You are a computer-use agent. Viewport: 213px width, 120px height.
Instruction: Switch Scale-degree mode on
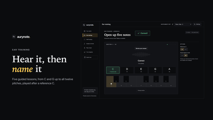tap(182, 55)
